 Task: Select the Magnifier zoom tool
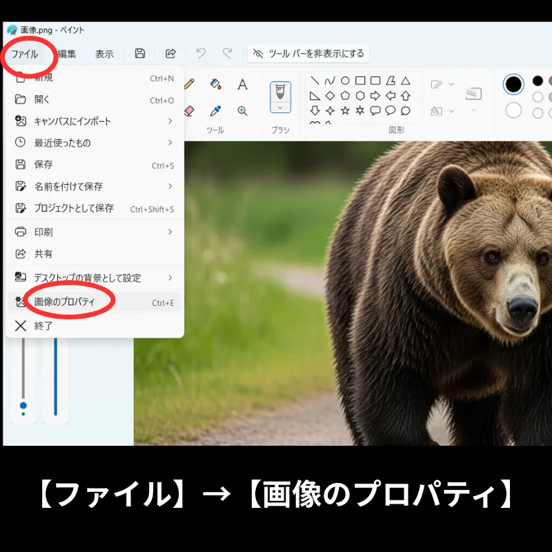242,110
